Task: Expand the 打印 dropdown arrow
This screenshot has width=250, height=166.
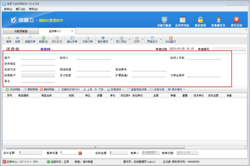Action: (x=143, y=39)
